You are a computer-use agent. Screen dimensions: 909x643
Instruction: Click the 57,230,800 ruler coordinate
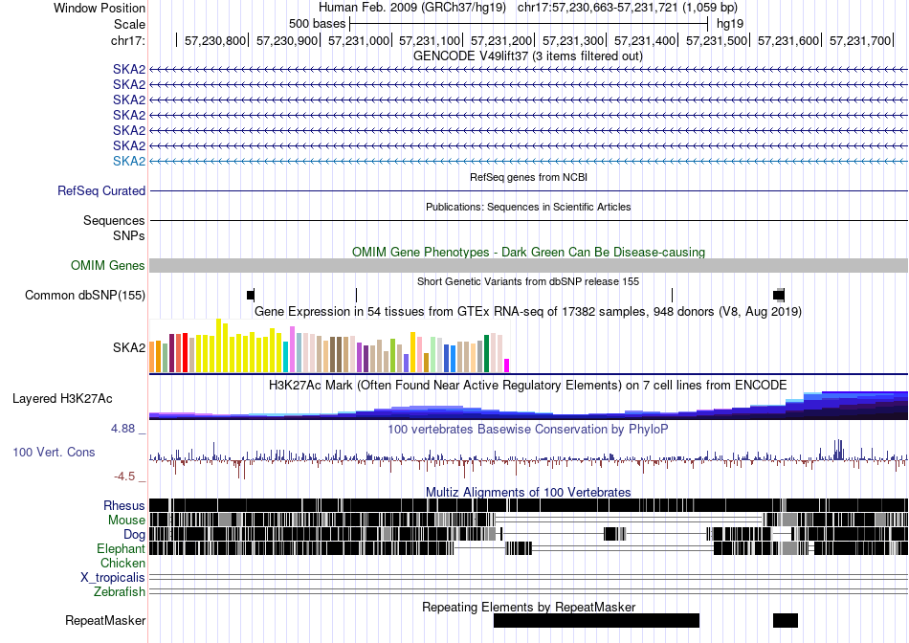[215, 40]
